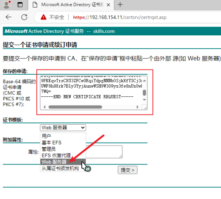The image size is (221, 199).
Task: Close the Microsoft Active Directory tab
Action: (x=108, y=5)
